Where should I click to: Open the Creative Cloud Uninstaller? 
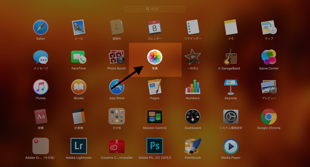117,146
